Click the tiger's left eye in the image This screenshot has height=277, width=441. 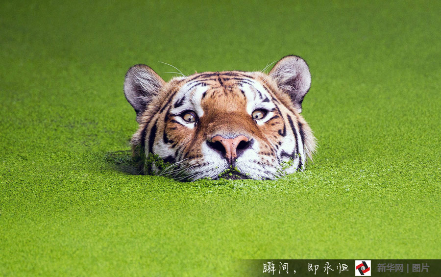click(x=189, y=117)
